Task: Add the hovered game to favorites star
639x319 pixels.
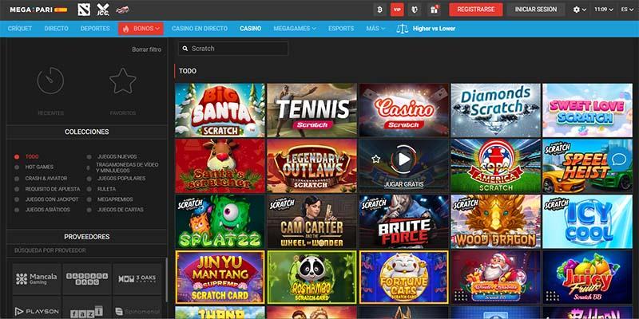Action: (x=375, y=159)
